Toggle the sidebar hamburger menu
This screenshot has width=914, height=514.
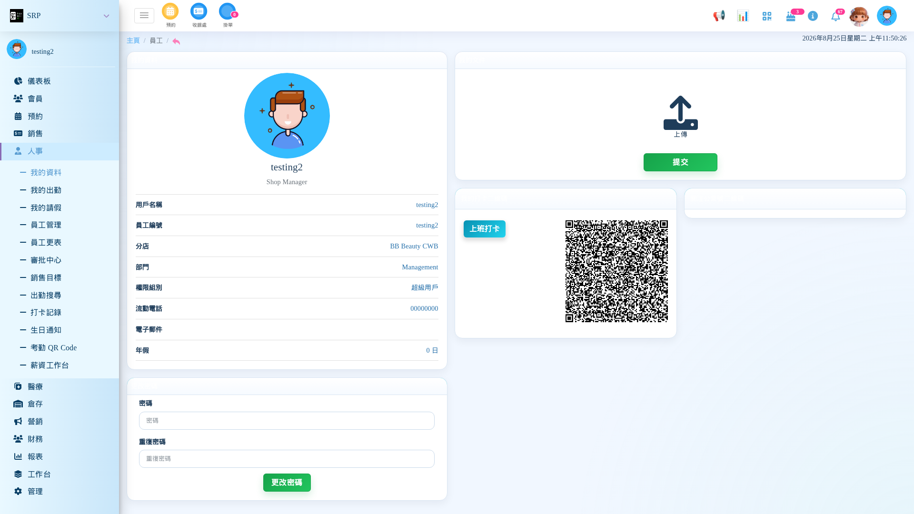(x=144, y=16)
